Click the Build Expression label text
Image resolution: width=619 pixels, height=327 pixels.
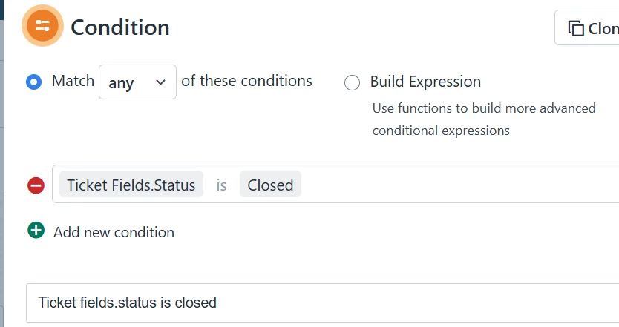click(x=425, y=82)
